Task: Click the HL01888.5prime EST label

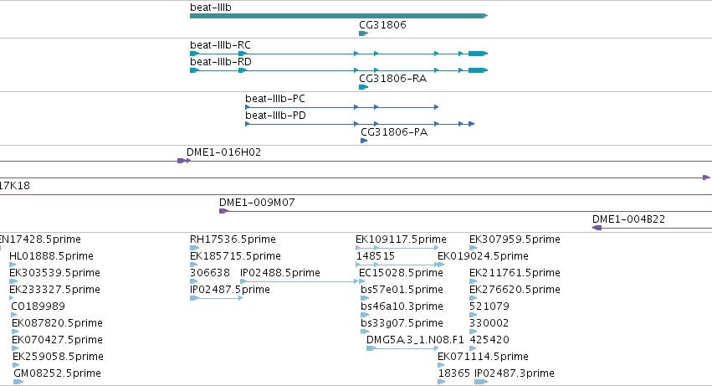Action: [51, 256]
